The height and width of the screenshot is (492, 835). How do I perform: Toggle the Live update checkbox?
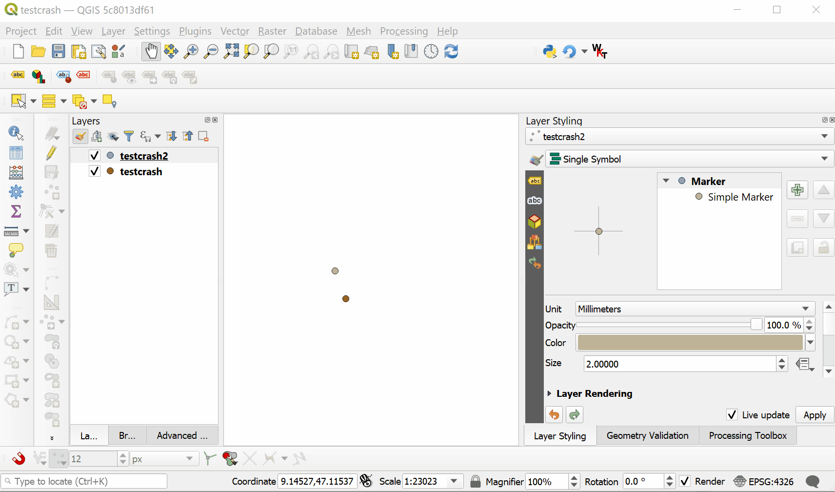pyautogui.click(x=732, y=415)
